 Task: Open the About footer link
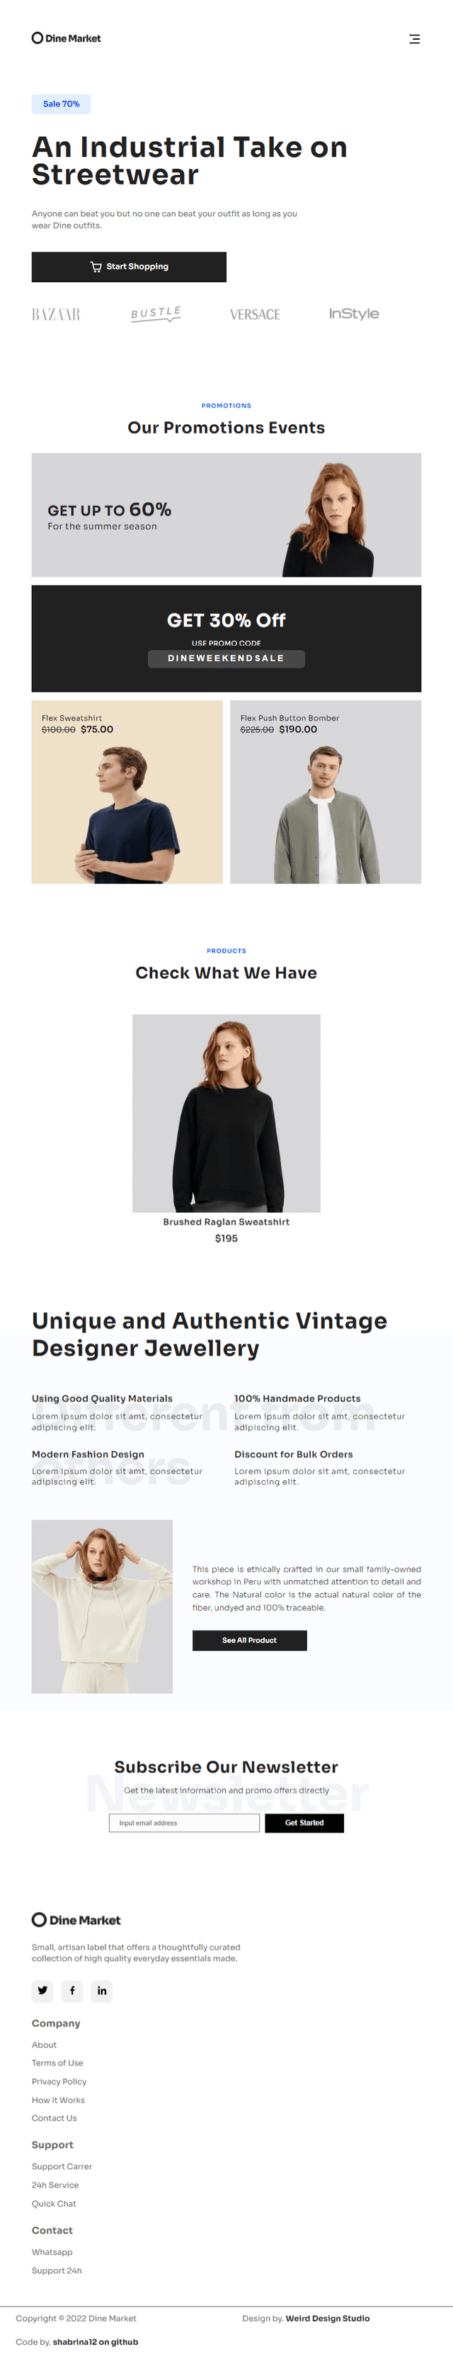point(44,2045)
